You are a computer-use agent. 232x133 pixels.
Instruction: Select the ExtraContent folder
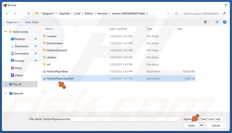pos(55,43)
